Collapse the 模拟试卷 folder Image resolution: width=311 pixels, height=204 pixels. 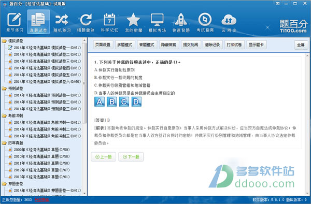click(x=4, y=41)
